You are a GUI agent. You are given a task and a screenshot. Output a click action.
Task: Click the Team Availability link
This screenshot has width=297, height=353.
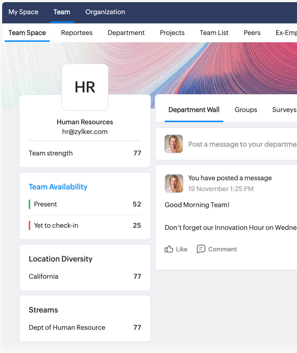pyautogui.click(x=58, y=187)
